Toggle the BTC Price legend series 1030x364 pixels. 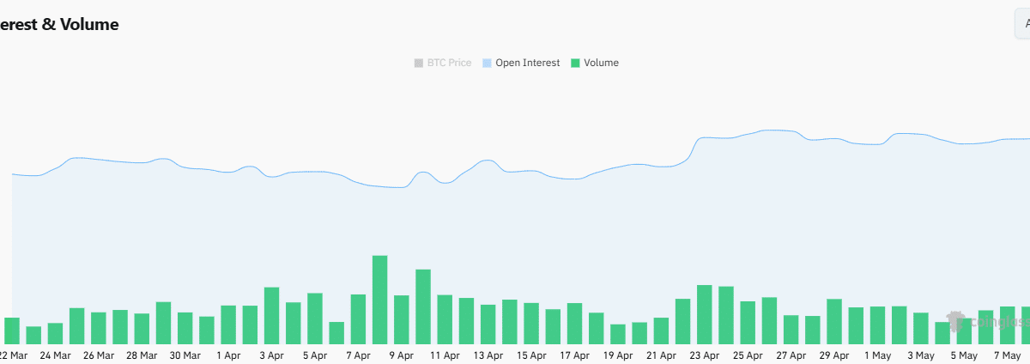click(449, 63)
